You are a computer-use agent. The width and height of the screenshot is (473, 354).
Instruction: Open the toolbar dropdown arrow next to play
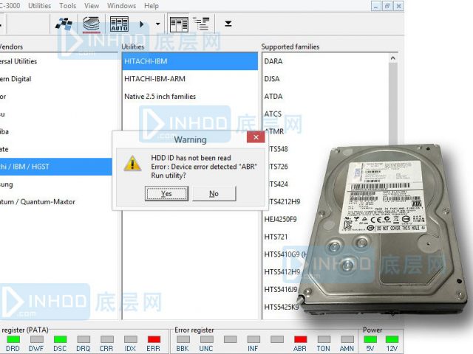pyautogui.click(x=157, y=24)
